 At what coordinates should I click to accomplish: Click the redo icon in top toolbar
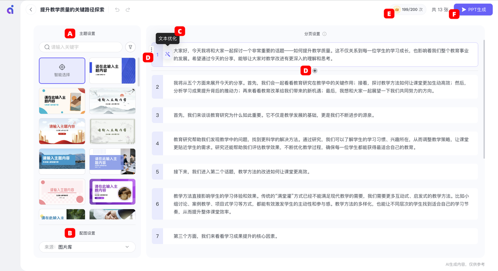point(128,10)
